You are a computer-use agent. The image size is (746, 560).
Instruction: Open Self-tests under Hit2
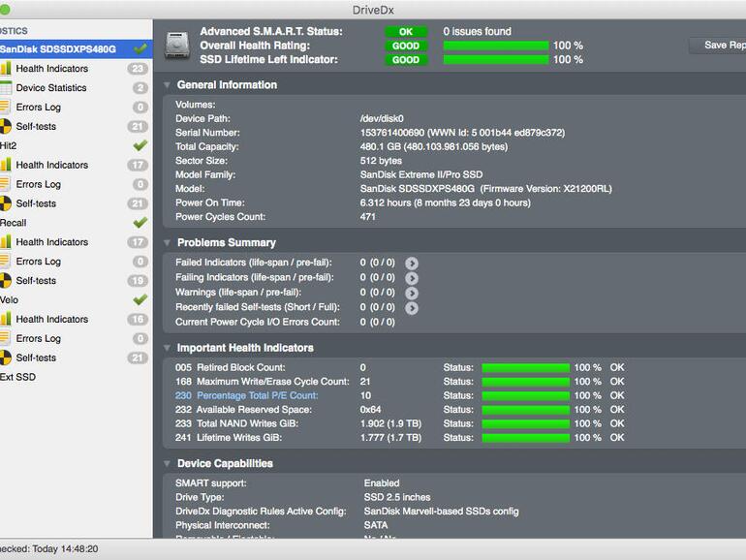pyautogui.click(x=77, y=203)
